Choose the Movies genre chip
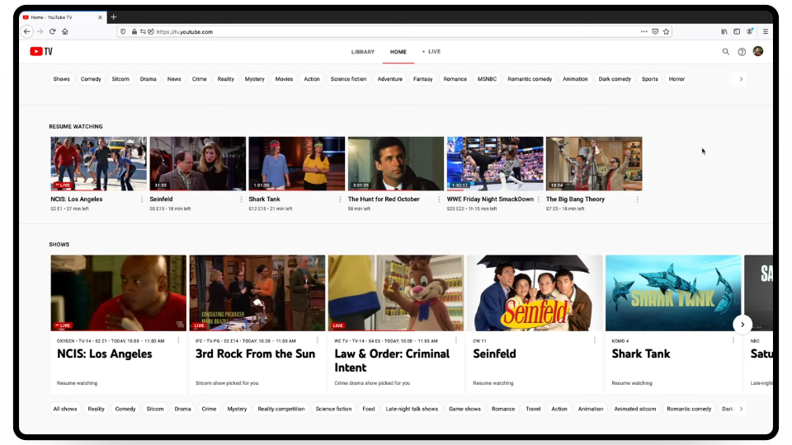792x445 pixels. click(284, 79)
